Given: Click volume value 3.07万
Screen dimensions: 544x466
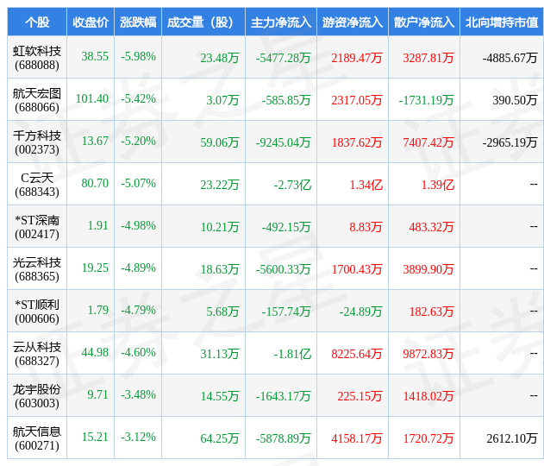Looking at the screenshot, I should click(222, 100).
